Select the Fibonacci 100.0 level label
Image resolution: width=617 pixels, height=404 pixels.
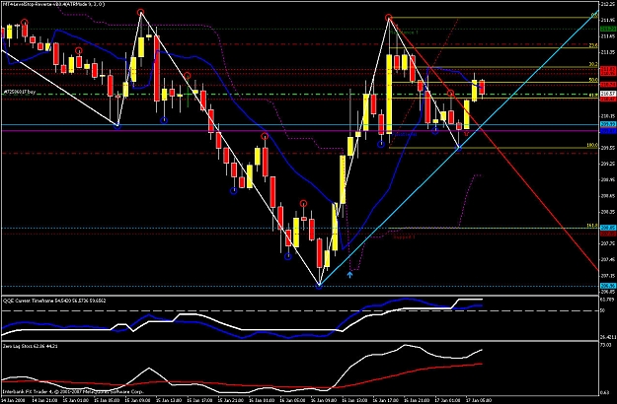click(592, 145)
